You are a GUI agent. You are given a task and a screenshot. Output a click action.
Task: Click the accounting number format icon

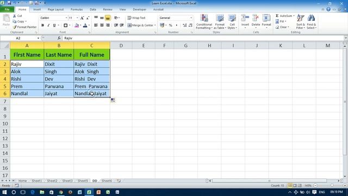point(162,26)
